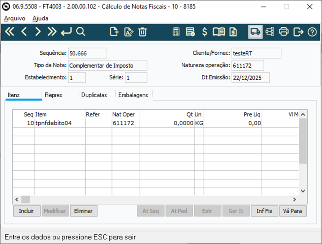Click the Seq column header
322x244 pixels.
coord(24,114)
